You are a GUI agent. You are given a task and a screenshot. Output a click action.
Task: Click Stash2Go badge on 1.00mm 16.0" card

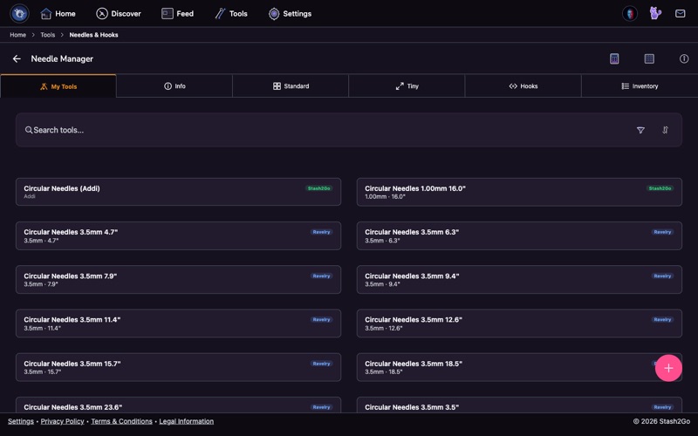[x=660, y=188]
